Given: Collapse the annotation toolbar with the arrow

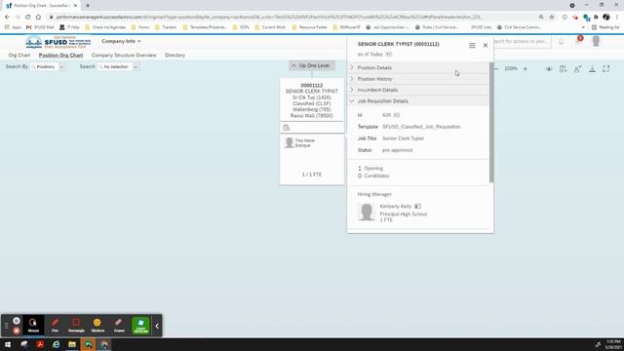Looking at the screenshot, I should tap(157, 326).
